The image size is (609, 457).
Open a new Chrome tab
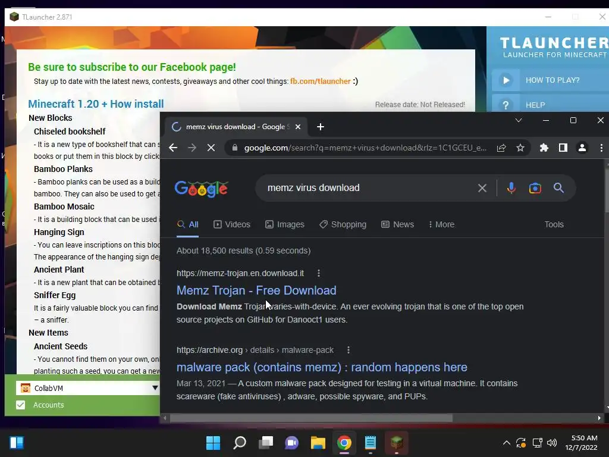click(x=321, y=127)
